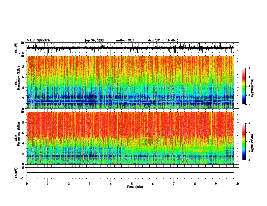Viewport: 267px width, 206px height.
Task: Click the 'start UT = 19:40:0' label
Action: point(163,40)
